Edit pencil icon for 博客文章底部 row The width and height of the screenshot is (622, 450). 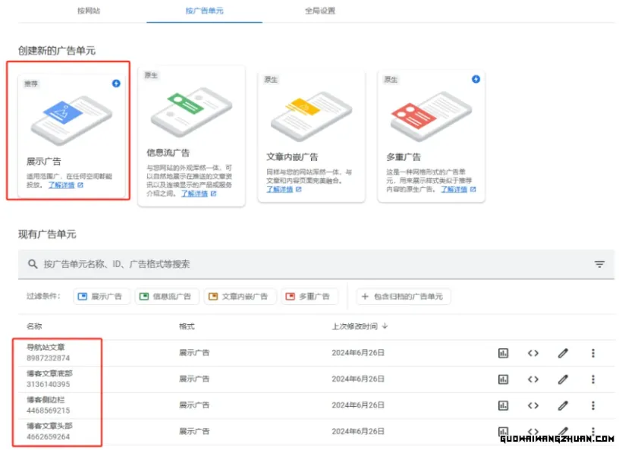563,379
